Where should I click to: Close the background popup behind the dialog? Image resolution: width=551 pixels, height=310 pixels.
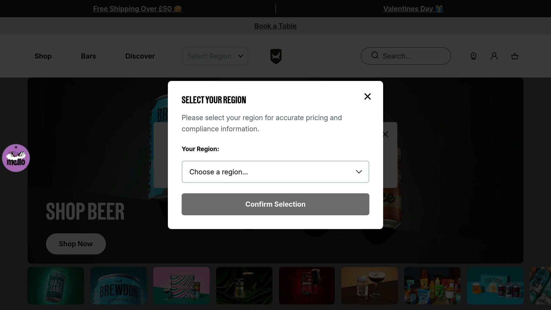pyautogui.click(x=386, y=134)
